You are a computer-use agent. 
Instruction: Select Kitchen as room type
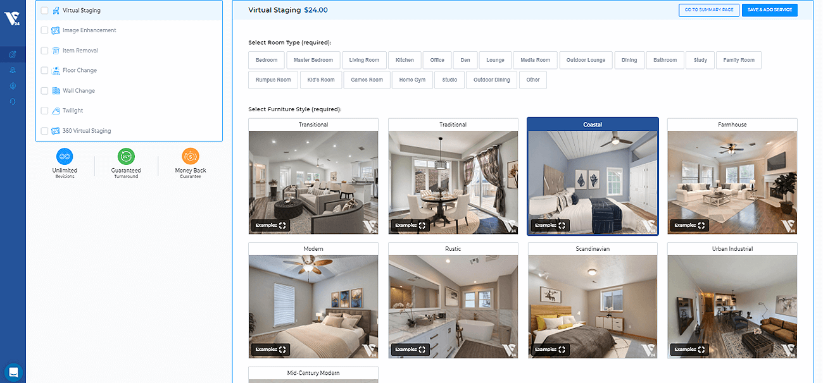tap(405, 60)
